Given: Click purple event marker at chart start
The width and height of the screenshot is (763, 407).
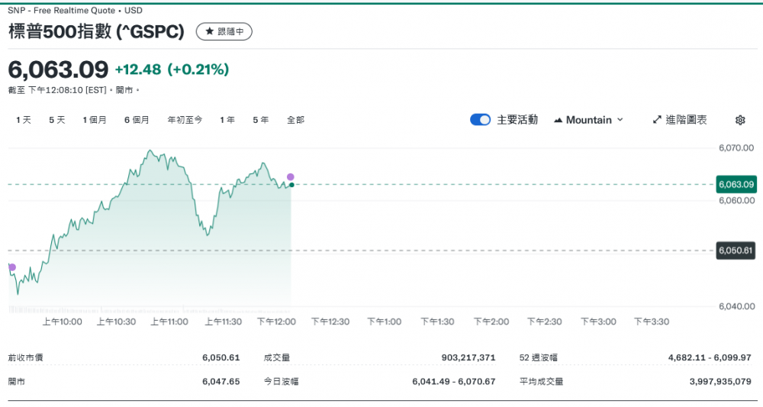Looking at the screenshot, I should [x=11, y=267].
